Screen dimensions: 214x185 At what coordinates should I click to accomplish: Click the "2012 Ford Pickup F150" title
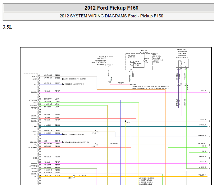tap(112, 8)
